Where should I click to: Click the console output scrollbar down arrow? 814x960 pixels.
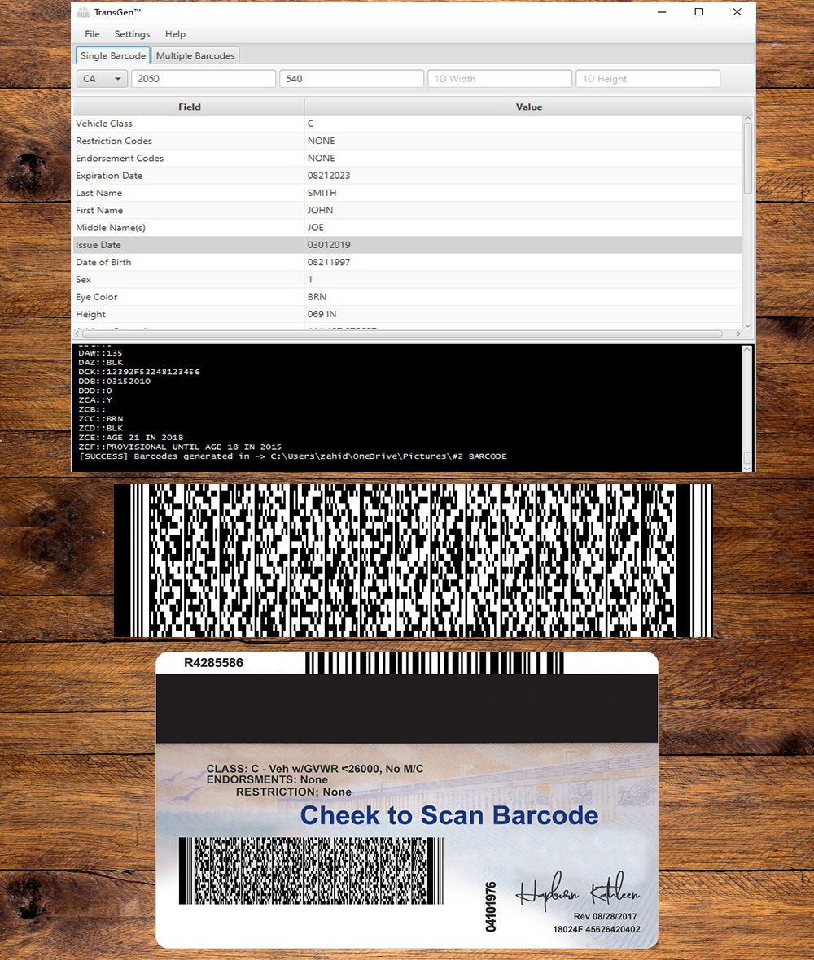click(747, 468)
